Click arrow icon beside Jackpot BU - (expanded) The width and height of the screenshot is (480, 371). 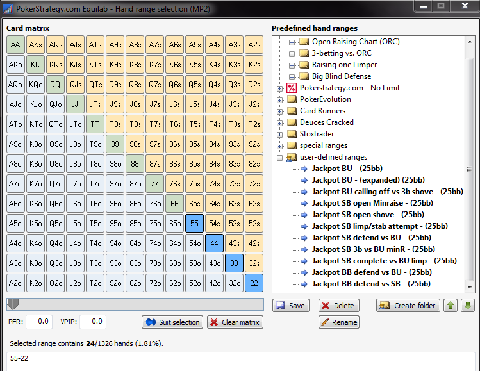click(x=304, y=180)
